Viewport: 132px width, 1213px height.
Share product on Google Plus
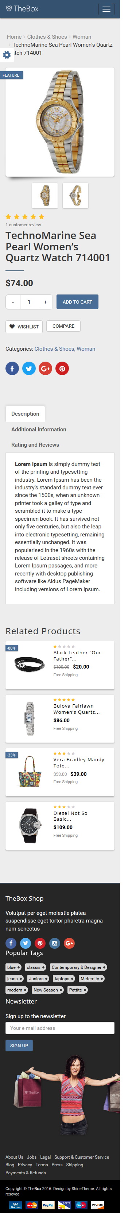(45, 368)
